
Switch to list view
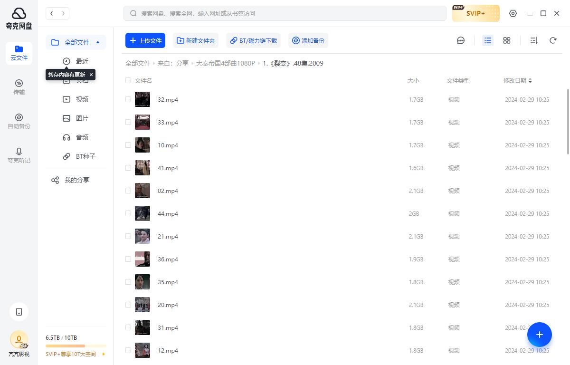click(488, 40)
